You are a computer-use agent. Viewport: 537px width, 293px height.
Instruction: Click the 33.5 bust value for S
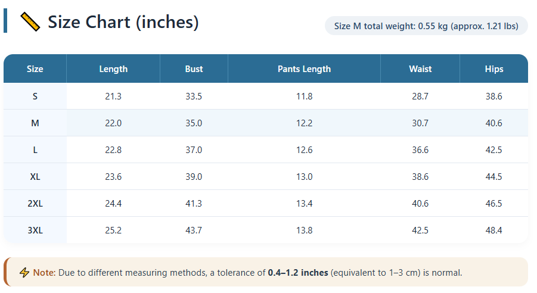pos(194,96)
